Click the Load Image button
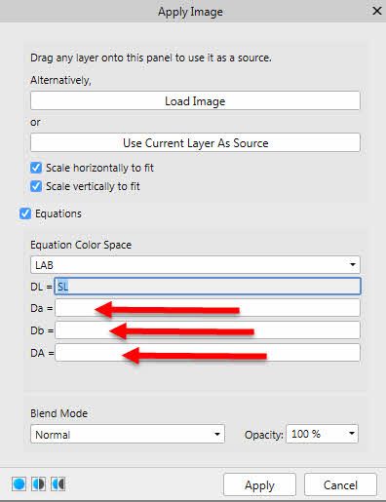The width and height of the screenshot is (386, 502). 195,101
